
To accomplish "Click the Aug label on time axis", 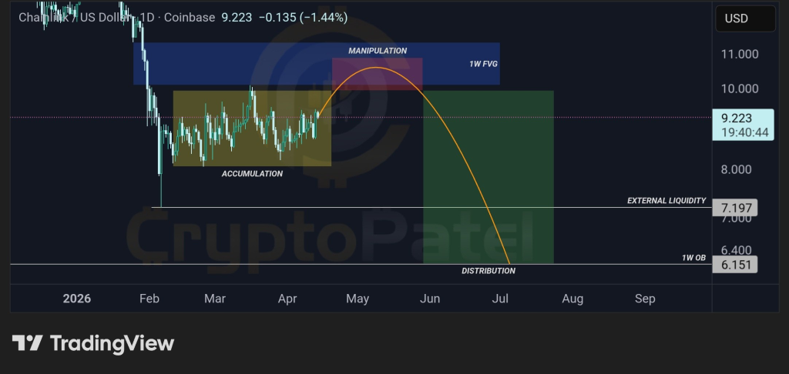I will (x=572, y=299).
